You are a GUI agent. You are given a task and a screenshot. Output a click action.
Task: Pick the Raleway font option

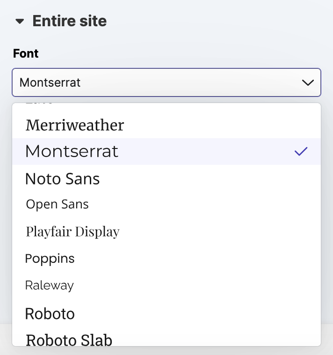[49, 285]
